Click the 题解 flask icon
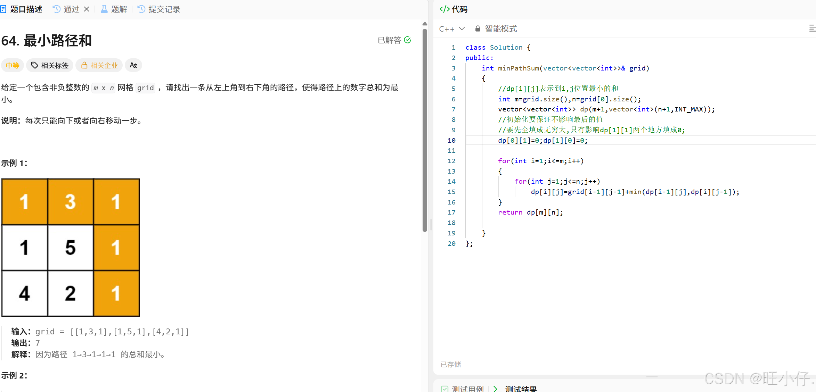Screen dimensions: 816x392 [x=104, y=9]
